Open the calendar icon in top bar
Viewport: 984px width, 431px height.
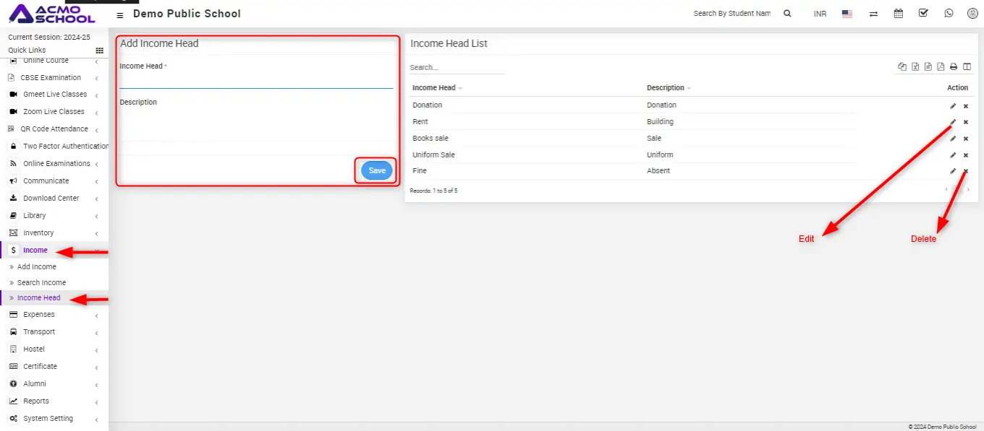(899, 13)
